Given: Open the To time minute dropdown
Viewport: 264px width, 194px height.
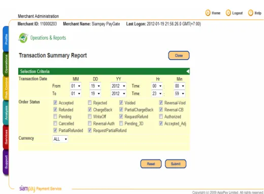Looking at the screenshot, I should 180,94.
